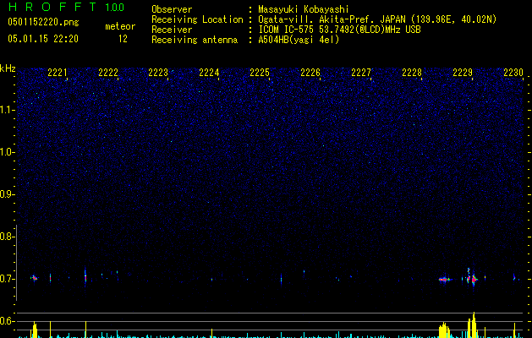Click the date stamp 05.01.15 22:20
532x338 pixels.
(x=43, y=39)
